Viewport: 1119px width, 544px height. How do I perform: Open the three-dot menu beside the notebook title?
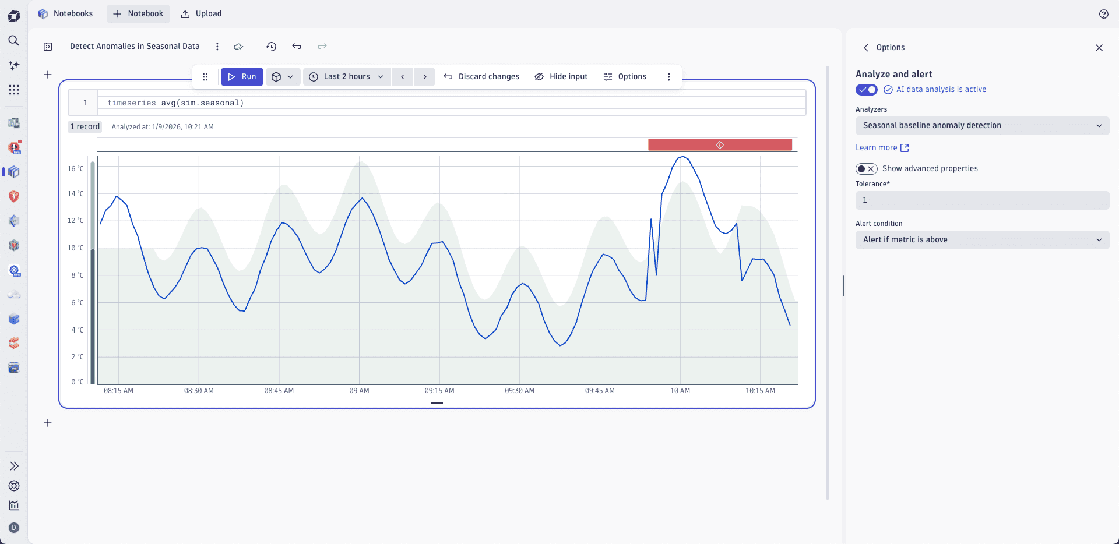click(x=217, y=47)
